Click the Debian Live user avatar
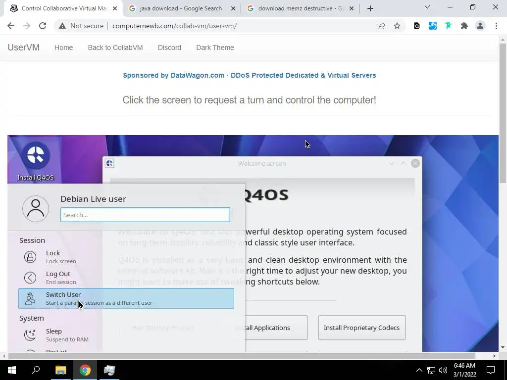Image resolution: width=507 pixels, height=380 pixels. (x=36, y=209)
